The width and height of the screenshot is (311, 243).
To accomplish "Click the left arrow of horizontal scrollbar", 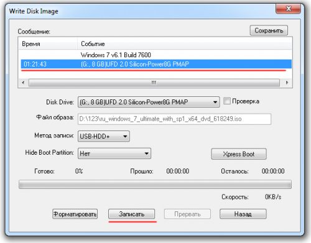I will coord(23,83).
